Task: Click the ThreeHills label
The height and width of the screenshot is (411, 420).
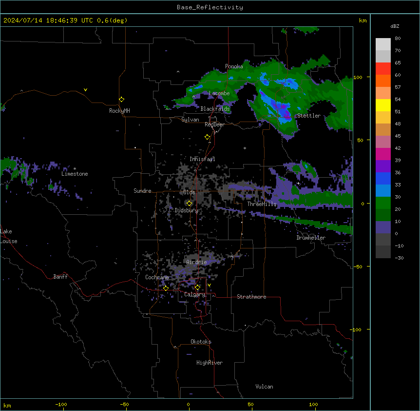Action: pos(262,204)
